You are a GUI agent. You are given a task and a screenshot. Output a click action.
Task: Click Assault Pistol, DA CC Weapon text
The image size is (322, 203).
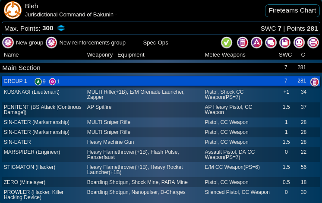(x=230, y=155)
